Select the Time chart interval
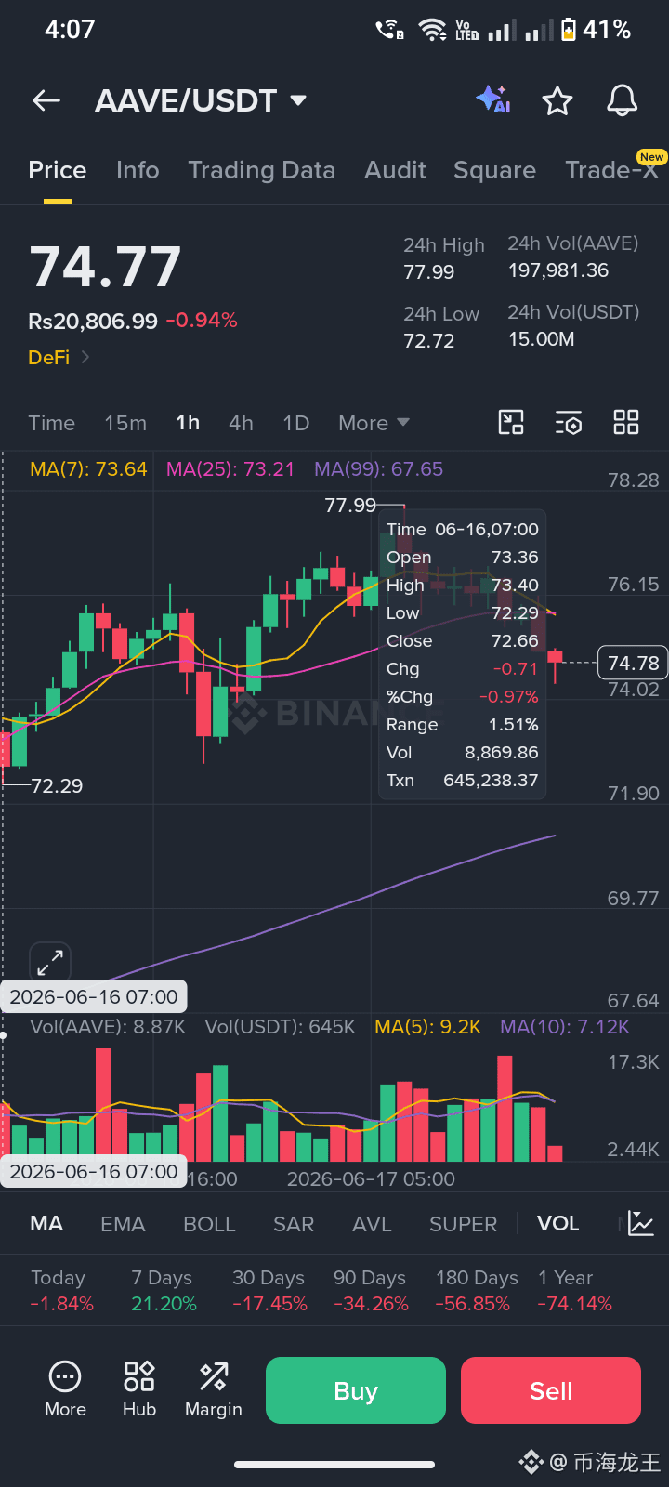 tap(52, 423)
